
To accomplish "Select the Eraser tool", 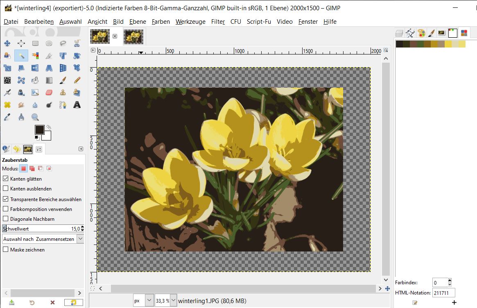I will (x=49, y=92).
